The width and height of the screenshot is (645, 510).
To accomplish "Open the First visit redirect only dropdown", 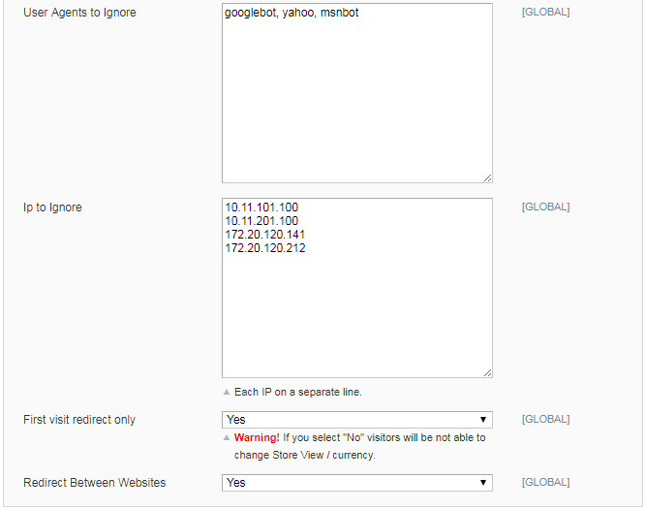I will click(356, 420).
